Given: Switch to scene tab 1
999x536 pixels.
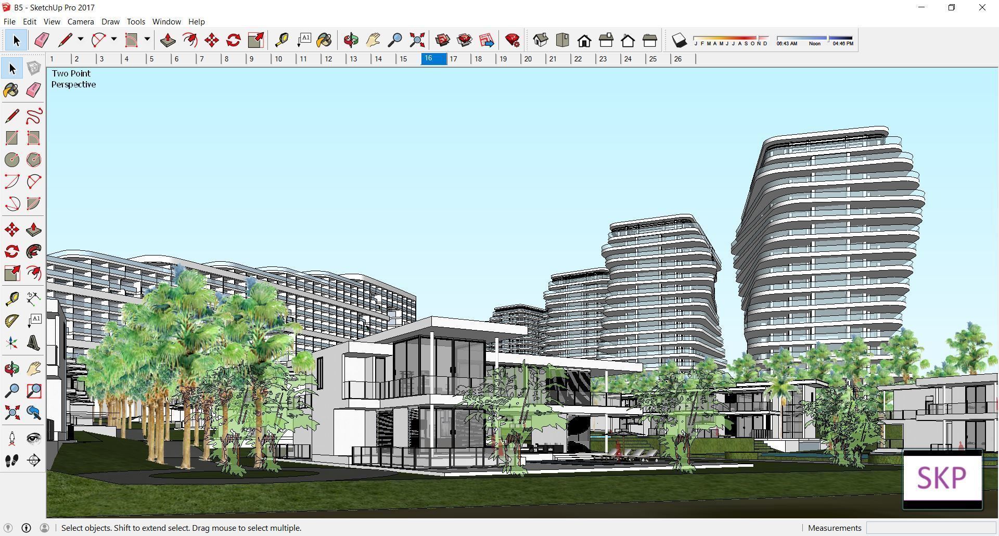Looking at the screenshot, I should pos(59,59).
